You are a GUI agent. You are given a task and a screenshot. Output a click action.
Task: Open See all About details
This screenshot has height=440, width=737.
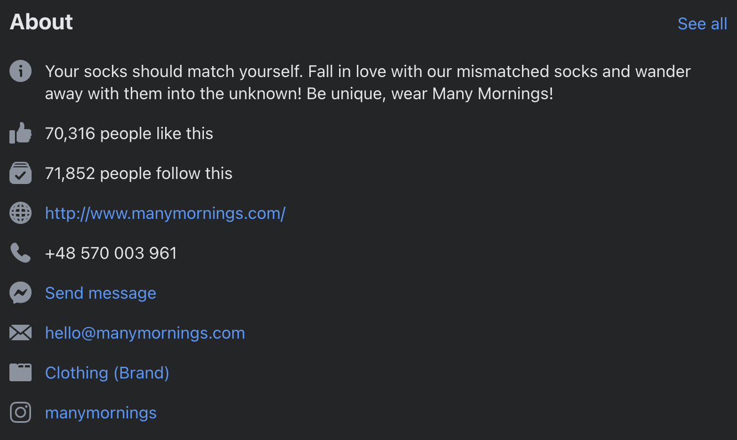(702, 24)
